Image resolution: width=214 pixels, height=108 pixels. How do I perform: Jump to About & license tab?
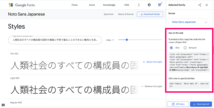tap(125, 14)
